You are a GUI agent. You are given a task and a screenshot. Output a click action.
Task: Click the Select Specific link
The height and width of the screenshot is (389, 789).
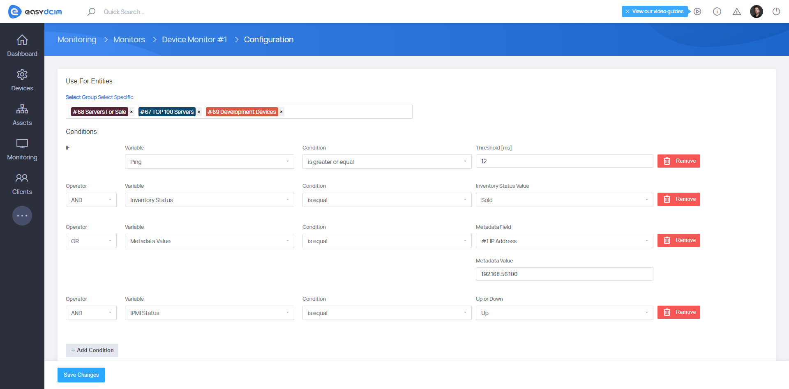pos(115,97)
